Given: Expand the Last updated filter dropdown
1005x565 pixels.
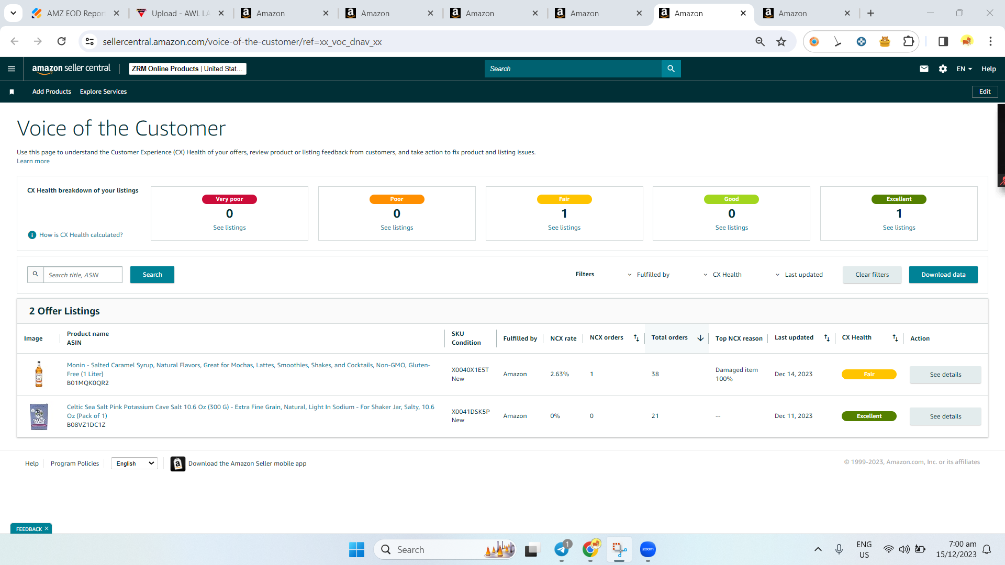Looking at the screenshot, I should pyautogui.click(x=799, y=275).
